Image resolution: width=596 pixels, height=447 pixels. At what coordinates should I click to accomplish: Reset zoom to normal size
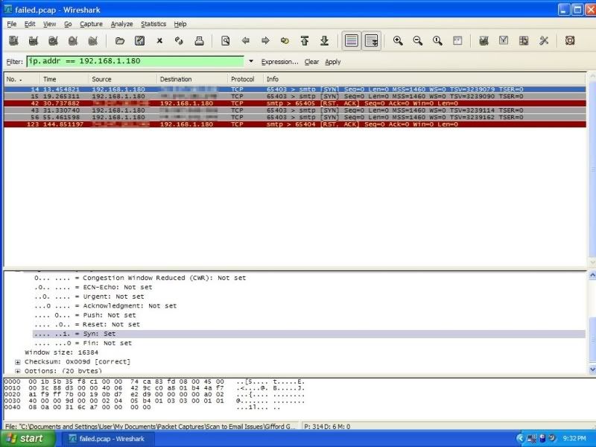[x=437, y=41]
